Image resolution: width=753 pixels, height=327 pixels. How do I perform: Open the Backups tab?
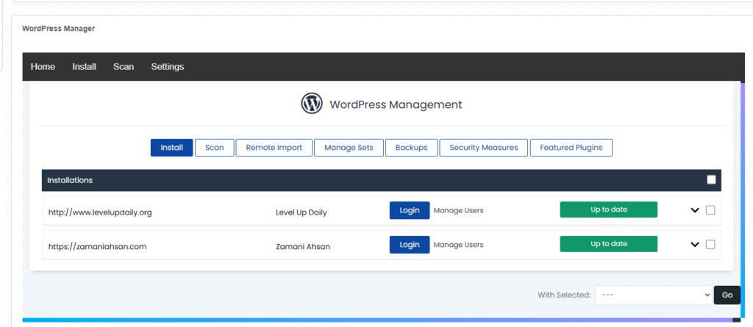point(412,148)
